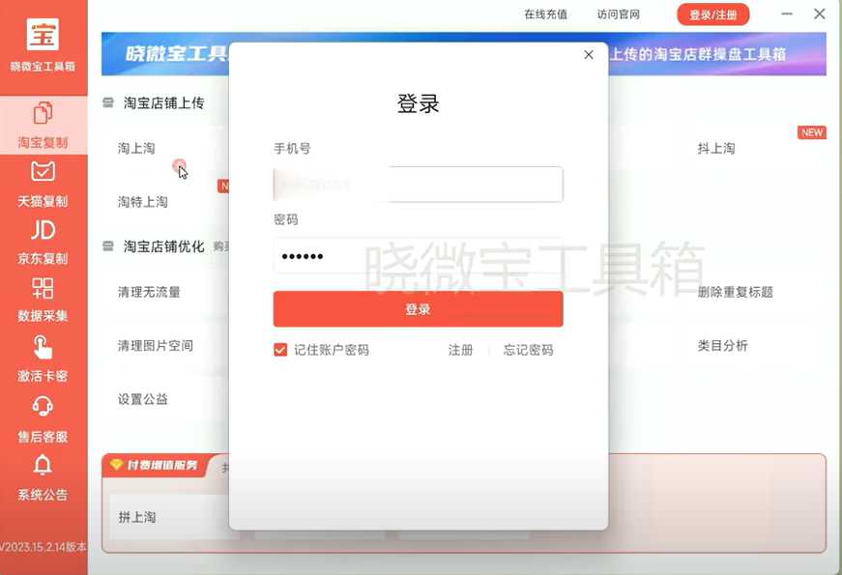The width and height of the screenshot is (842, 575).
Task: Open the 清理图片空间 tool
Action: [x=156, y=346]
